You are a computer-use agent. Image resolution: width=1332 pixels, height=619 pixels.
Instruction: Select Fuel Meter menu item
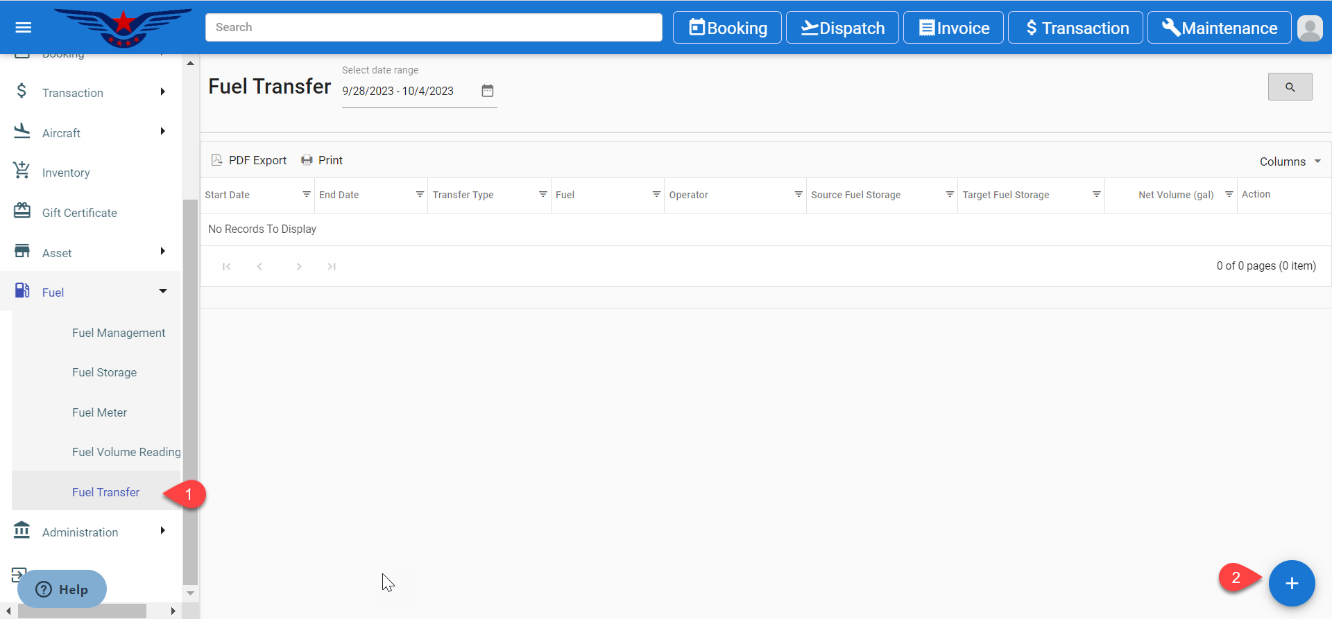click(99, 412)
